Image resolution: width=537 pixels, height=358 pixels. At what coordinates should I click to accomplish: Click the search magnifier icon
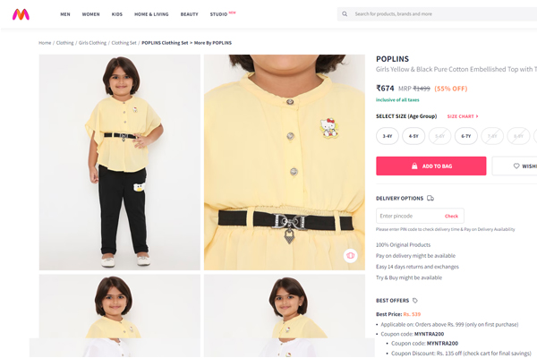345,14
